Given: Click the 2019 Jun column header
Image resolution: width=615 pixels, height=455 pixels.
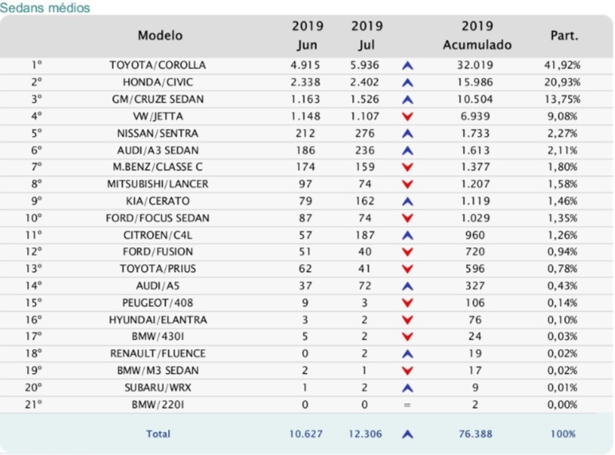Looking at the screenshot, I should (x=307, y=35).
